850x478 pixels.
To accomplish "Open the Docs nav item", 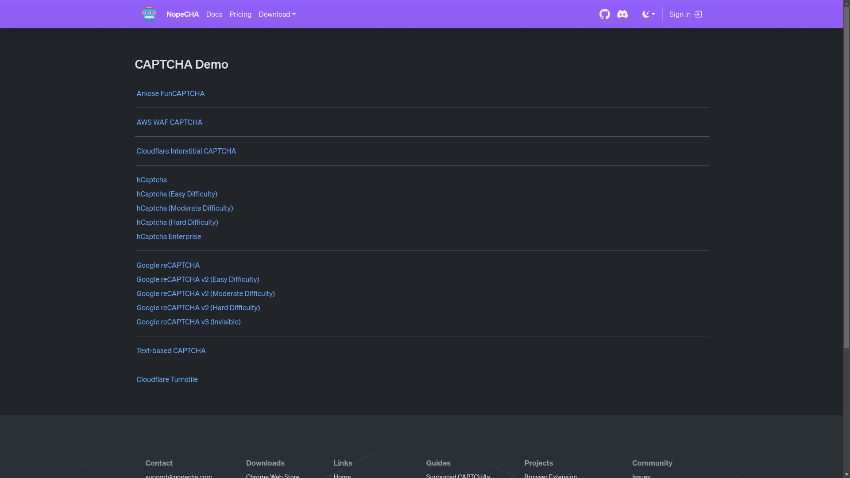I will click(214, 14).
